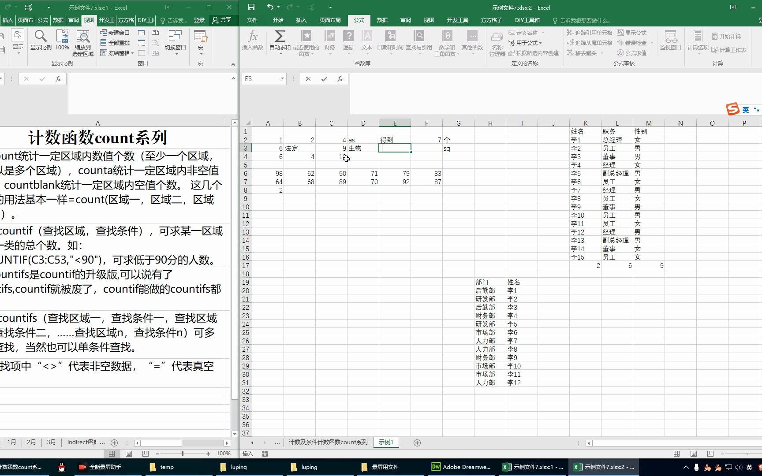The image size is (762, 476).
Task: Select cell E3 in the right worksheet
Action: click(395, 148)
